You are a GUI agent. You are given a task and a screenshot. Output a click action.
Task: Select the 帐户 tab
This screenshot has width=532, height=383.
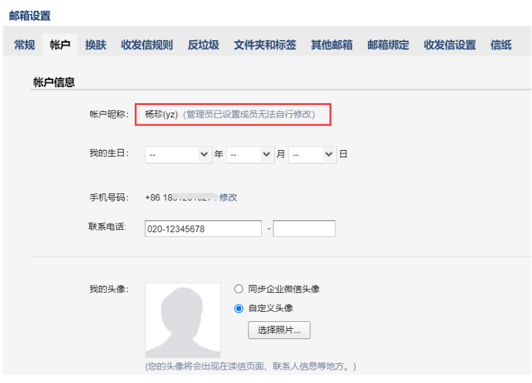pos(59,45)
